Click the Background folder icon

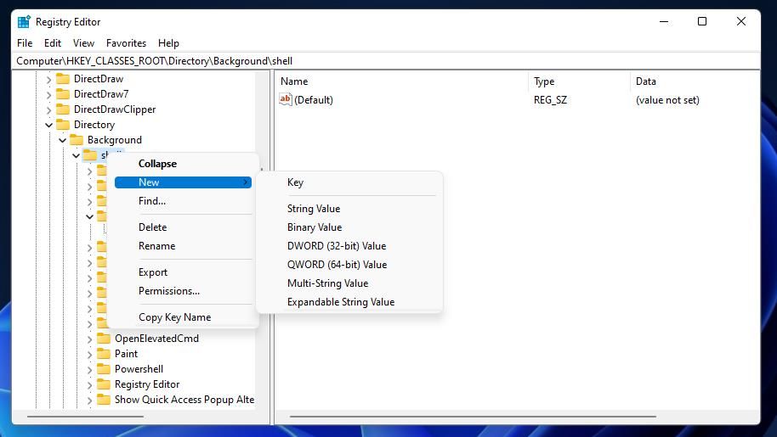click(x=77, y=140)
